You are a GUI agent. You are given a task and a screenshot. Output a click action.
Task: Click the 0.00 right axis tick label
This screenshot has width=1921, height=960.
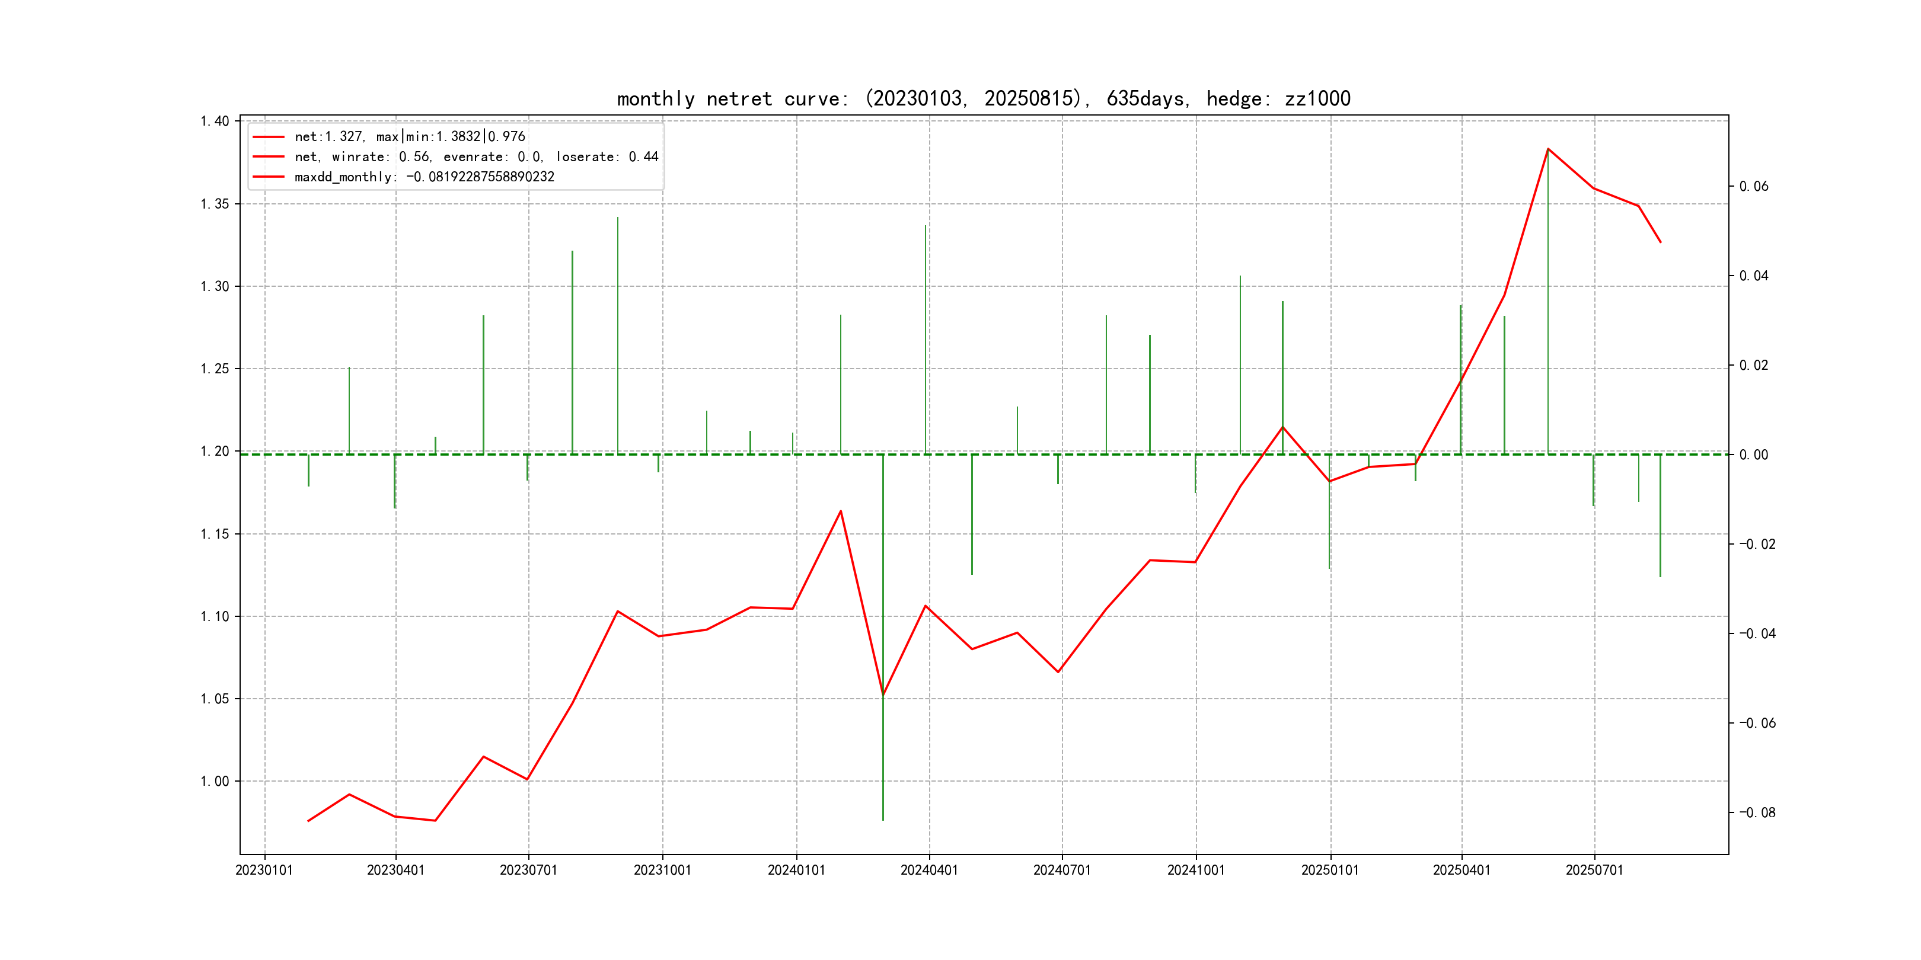click(x=1753, y=455)
